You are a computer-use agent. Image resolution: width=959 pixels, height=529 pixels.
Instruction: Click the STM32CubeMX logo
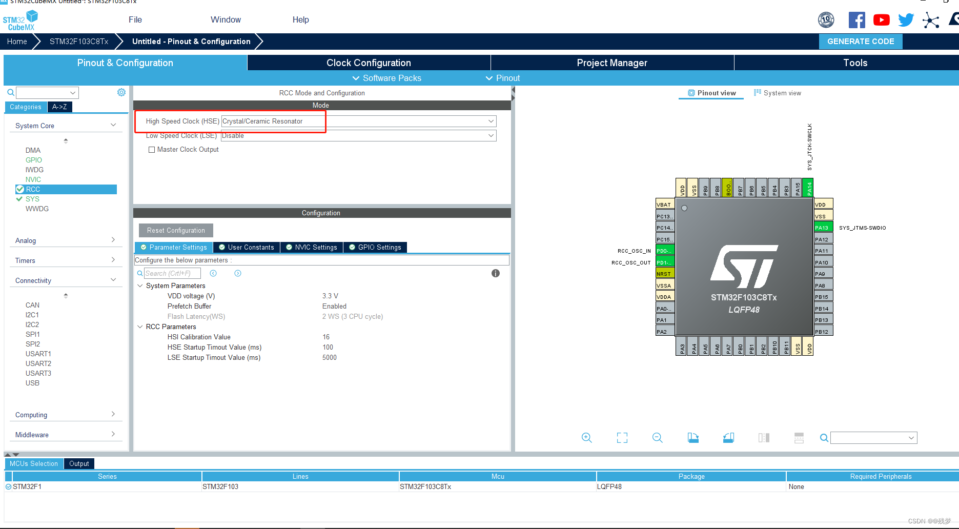coord(21,20)
